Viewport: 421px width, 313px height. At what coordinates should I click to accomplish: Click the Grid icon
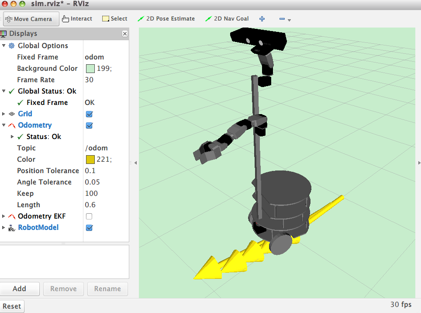pos(11,114)
